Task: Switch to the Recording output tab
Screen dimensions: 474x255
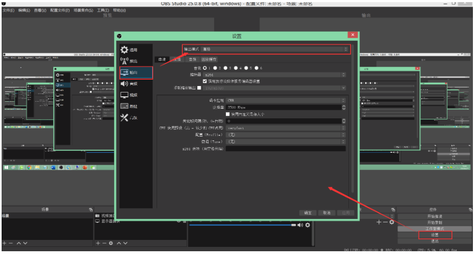Action: click(177, 59)
